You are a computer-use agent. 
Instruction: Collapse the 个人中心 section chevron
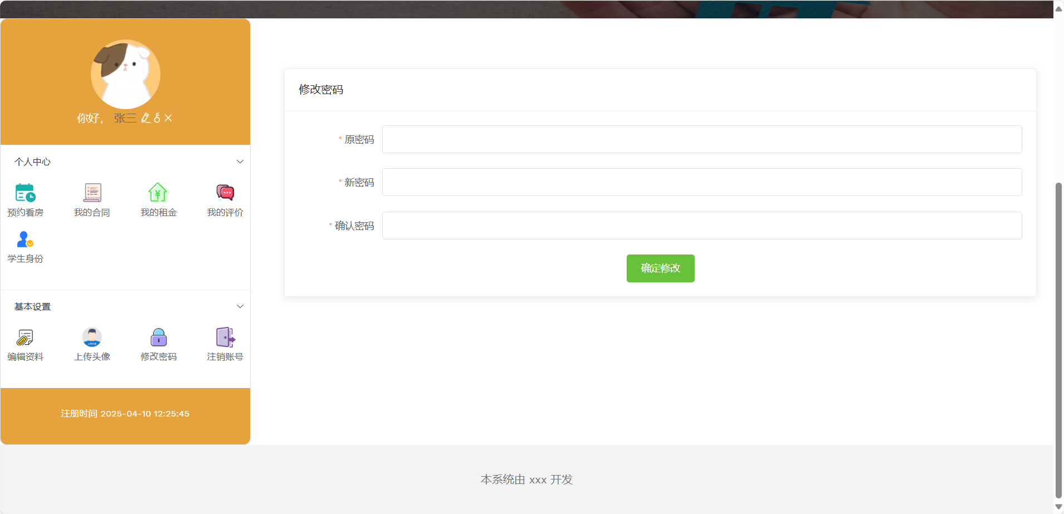[x=240, y=161]
